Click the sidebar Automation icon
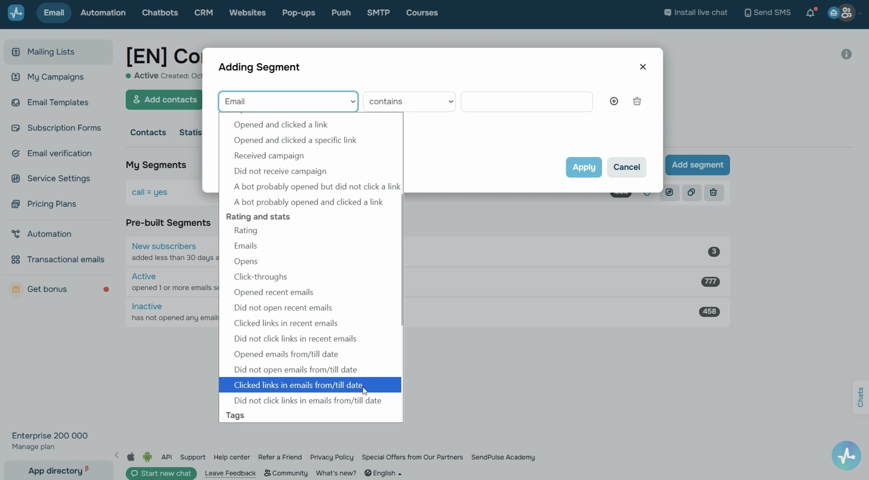 [16, 234]
